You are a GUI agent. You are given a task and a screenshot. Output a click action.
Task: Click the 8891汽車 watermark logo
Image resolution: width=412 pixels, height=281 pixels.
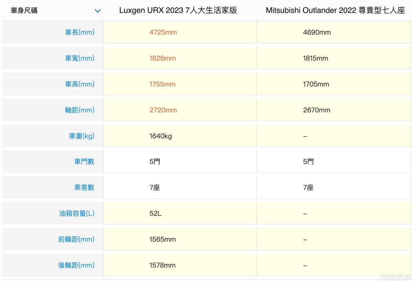[x=396, y=277]
